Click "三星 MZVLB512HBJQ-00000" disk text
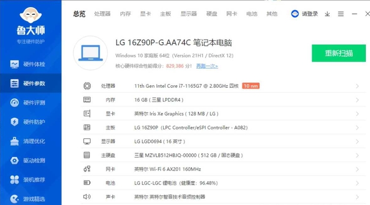This screenshot has height=205, width=370. pyautogui.click(x=165, y=155)
